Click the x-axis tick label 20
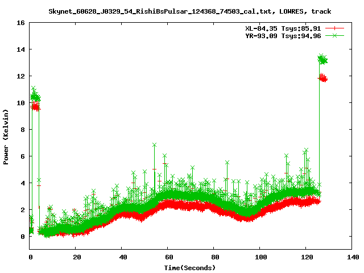Screen dimensions: 364x273 click(77, 257)
